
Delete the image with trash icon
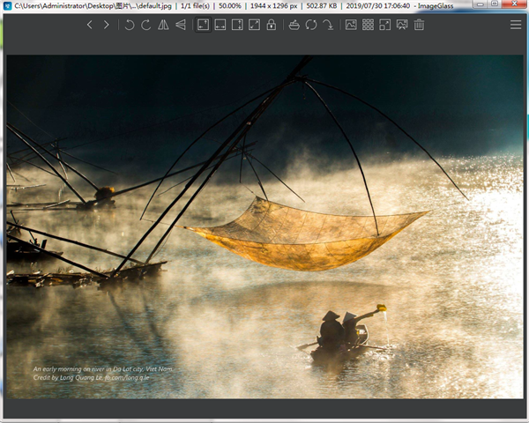point(419,25)
